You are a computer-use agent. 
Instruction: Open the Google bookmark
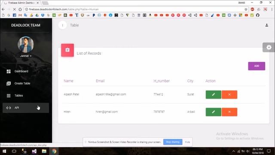(x=9, y=15)
